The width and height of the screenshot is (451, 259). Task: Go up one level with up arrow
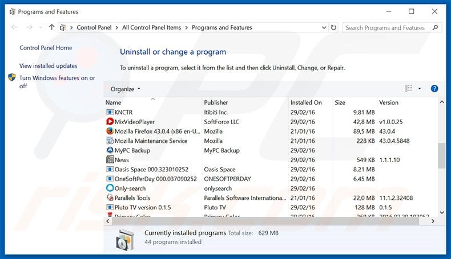coord(51,27)
